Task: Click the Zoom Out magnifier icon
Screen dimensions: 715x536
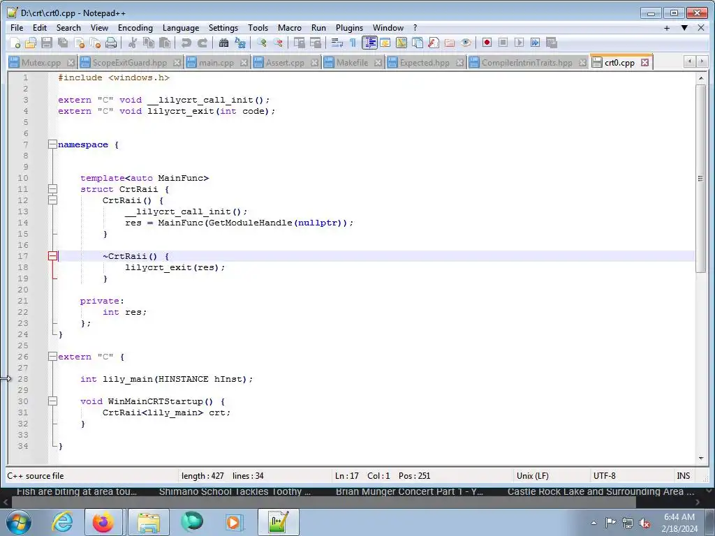Action: 277,43
